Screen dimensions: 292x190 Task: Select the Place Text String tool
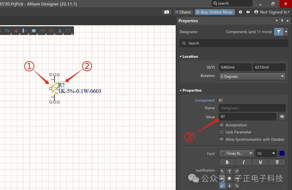[60, 31]
